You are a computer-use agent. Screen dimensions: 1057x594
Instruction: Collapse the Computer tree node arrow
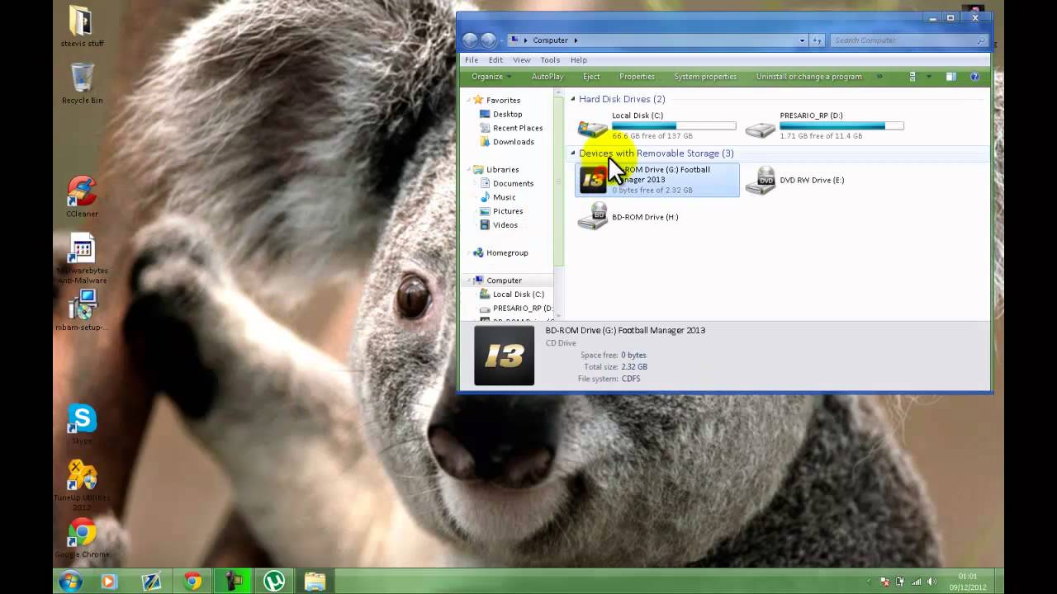(467, 280)
